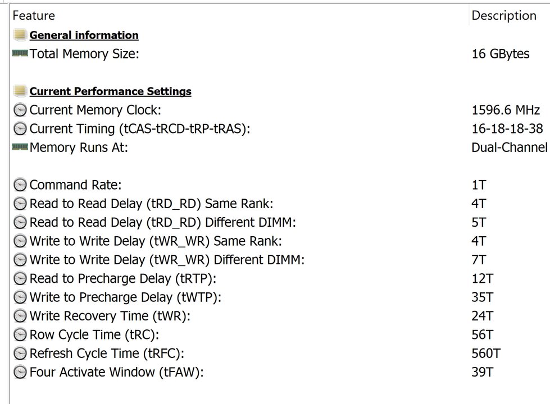This screenshot has height=404, width=550.
Task: Click the memory chip icon beside Total Memory Size
Action: coord(20,53)
